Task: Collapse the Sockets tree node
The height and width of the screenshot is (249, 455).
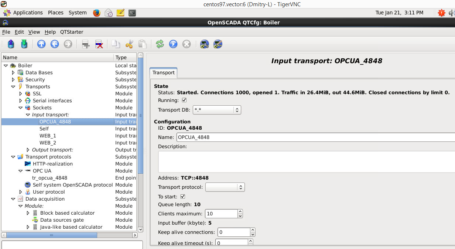Action: coord(21,108)
